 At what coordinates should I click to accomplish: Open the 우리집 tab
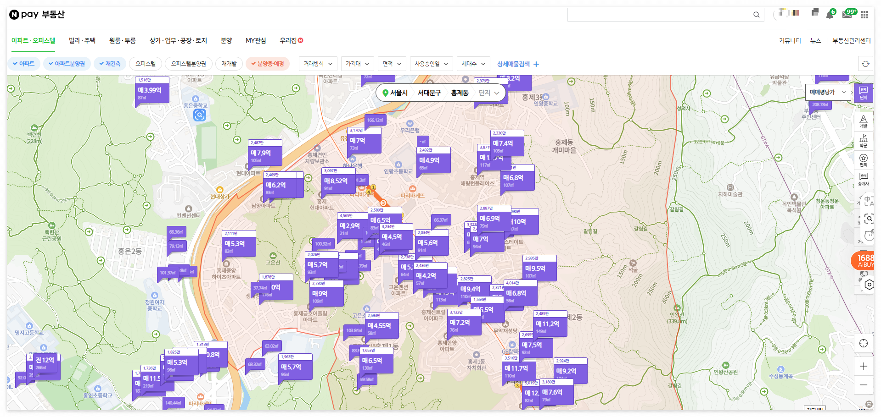point(291,40)
